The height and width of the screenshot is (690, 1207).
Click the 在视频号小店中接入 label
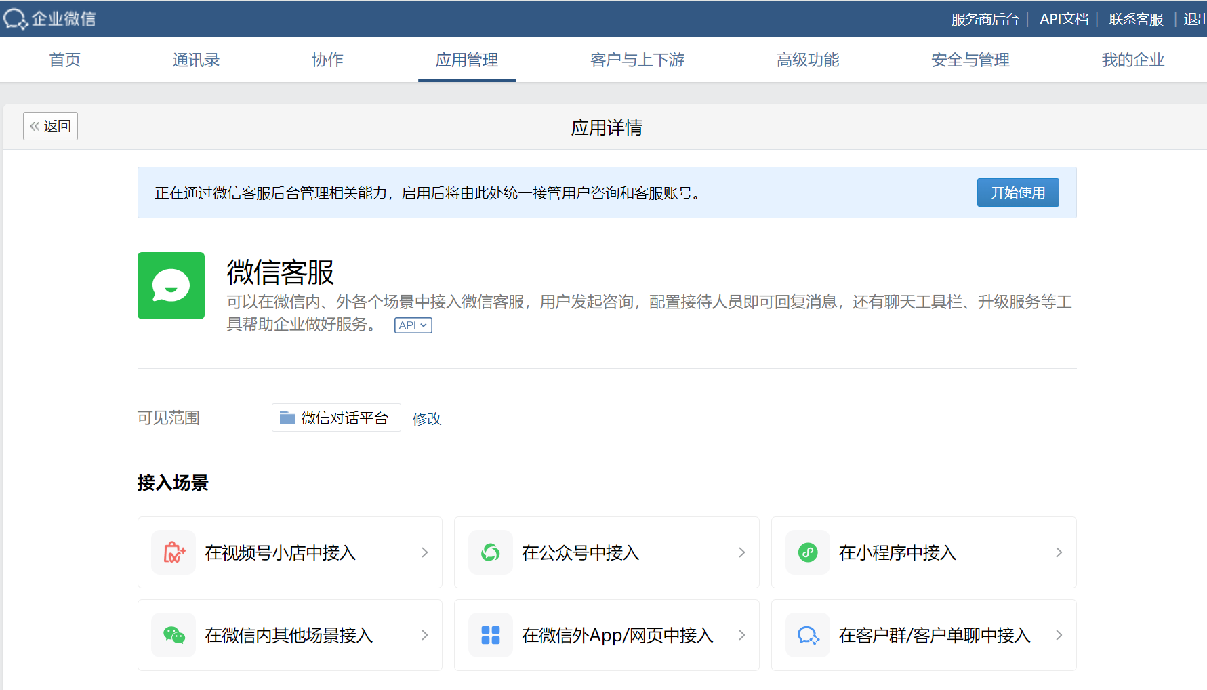281,553
